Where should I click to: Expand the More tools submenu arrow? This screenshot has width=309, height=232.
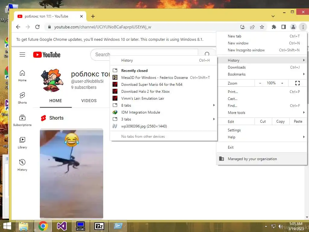304,112
